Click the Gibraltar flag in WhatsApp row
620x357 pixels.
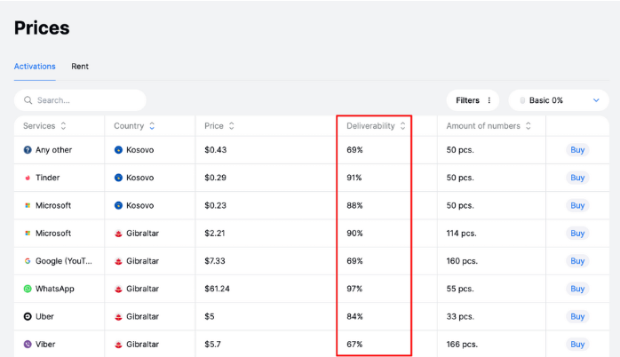[x=118, y=289]
